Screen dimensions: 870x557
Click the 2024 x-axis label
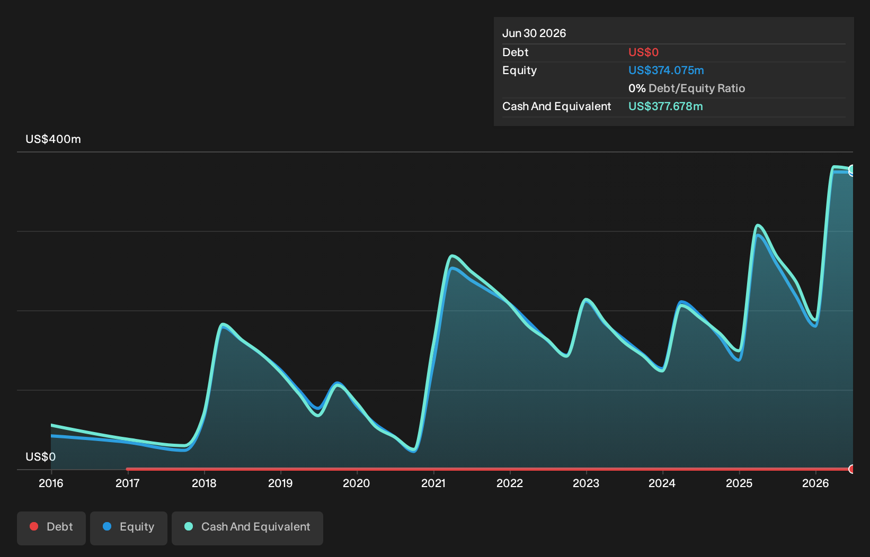662,483
